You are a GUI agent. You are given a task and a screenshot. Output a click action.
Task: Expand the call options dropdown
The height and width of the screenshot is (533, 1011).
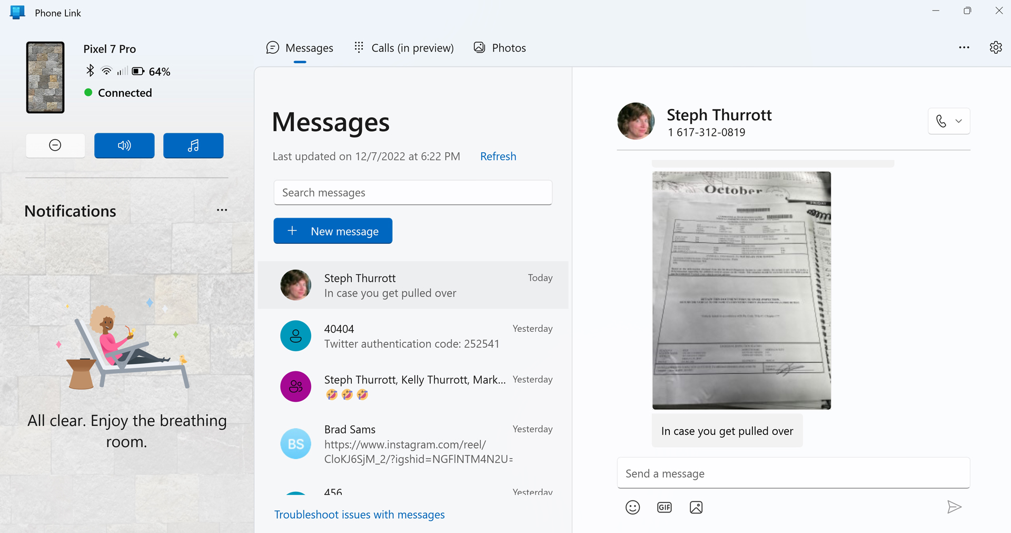pyautogui.click(x=959, y=121)
